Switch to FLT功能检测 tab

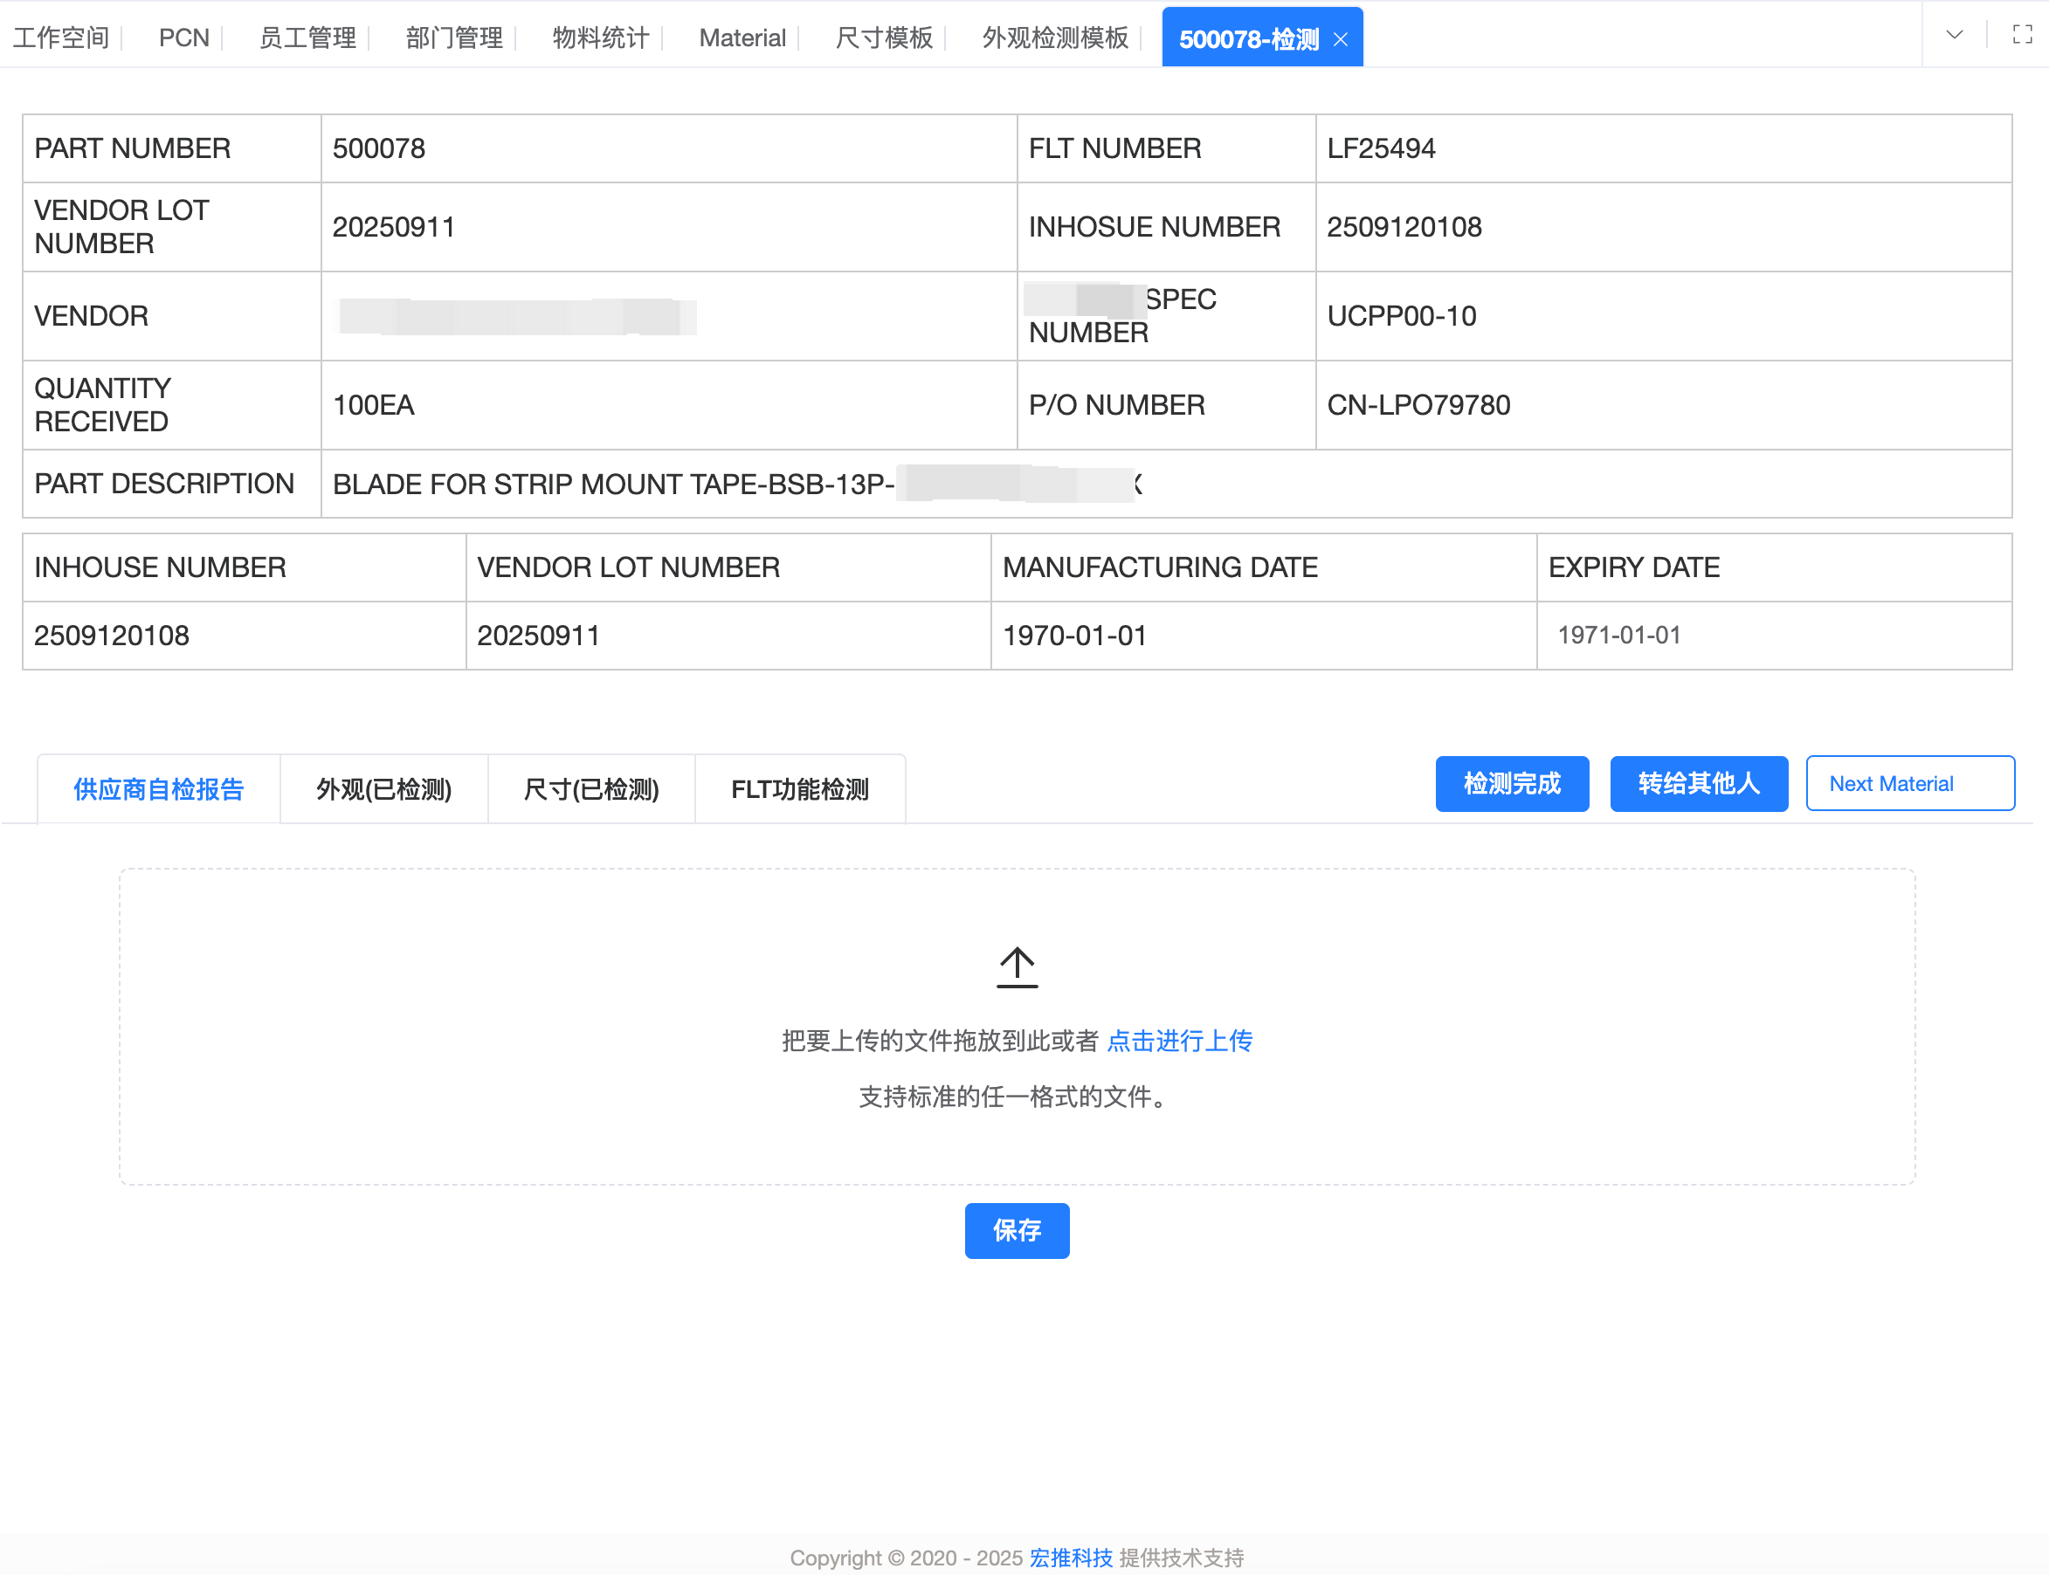800,789
